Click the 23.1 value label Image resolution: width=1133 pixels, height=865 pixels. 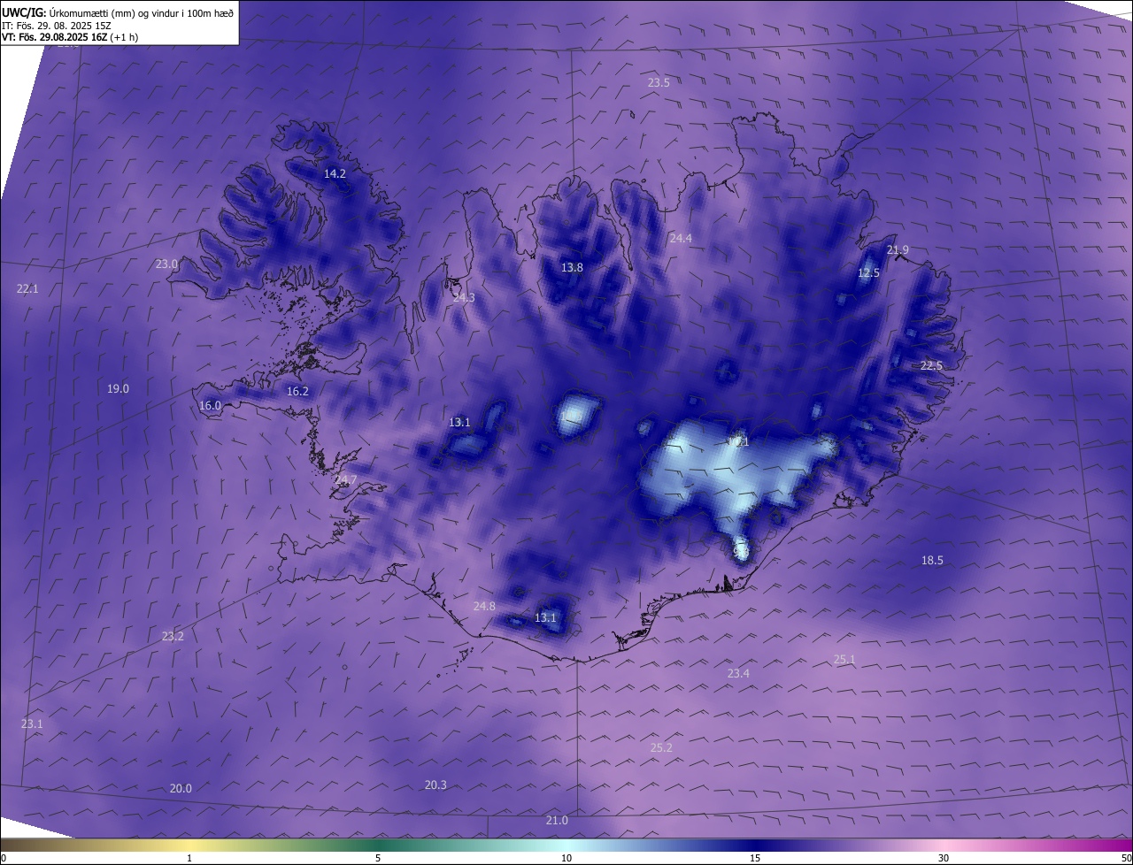(x=32, y=724)
